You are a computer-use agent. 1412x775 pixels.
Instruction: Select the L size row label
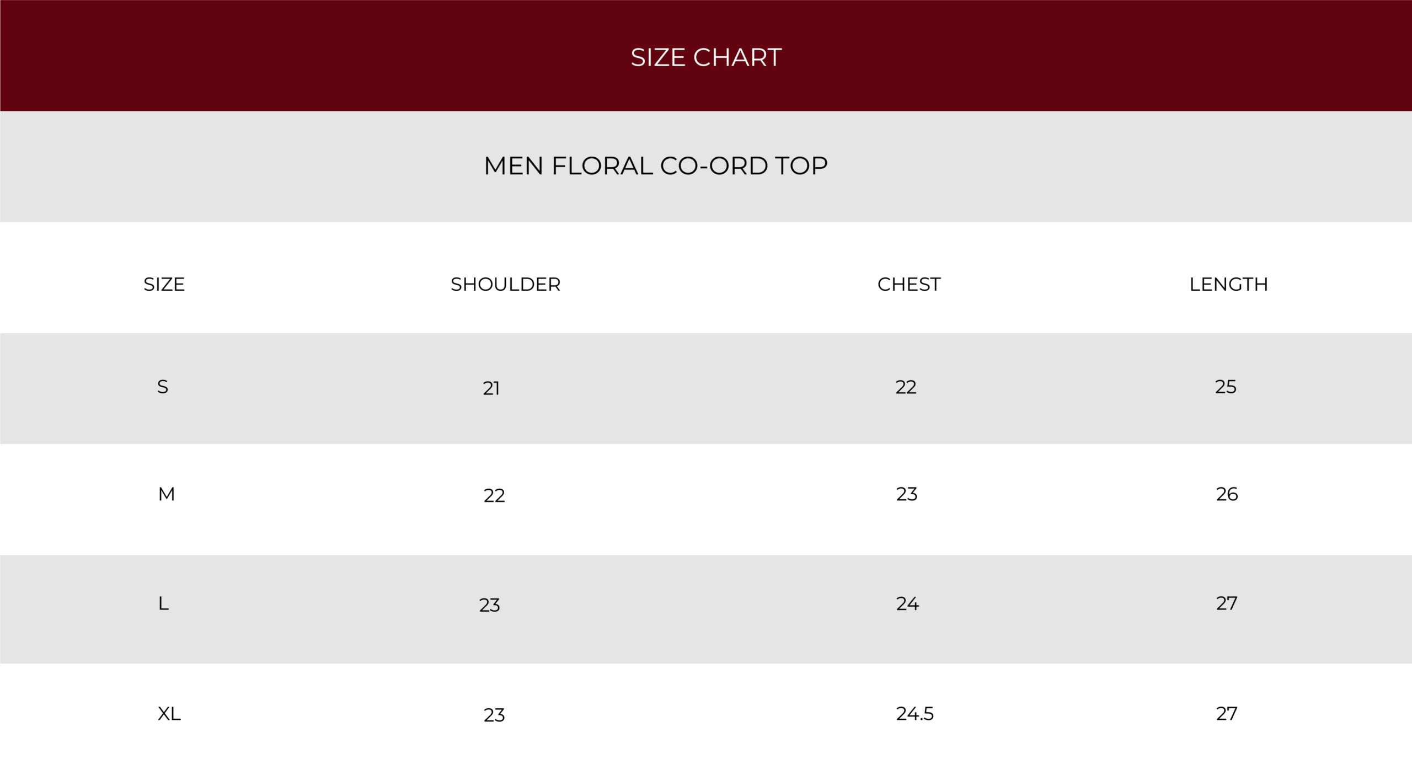coord(163,603)
